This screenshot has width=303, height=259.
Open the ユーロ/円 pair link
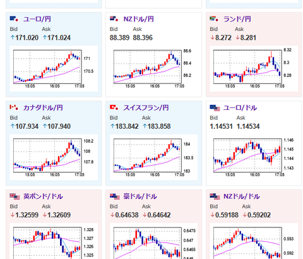pos(37,19)
